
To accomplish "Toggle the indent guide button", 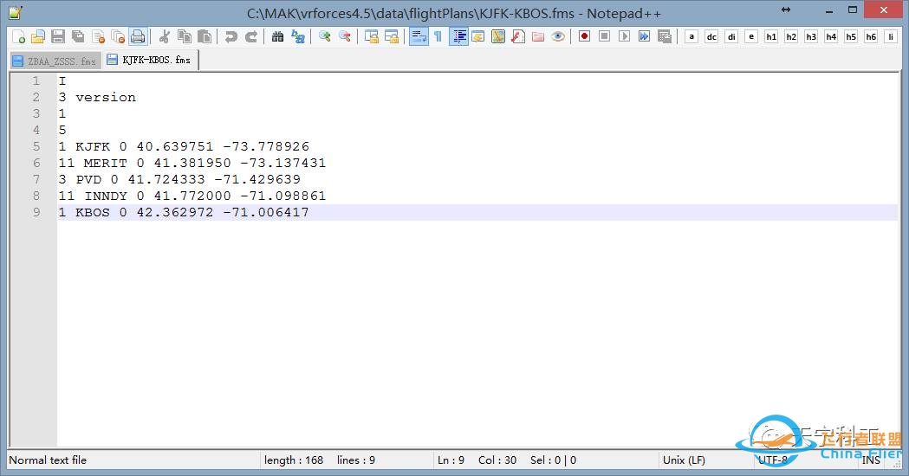I will [x=458, y=36].
